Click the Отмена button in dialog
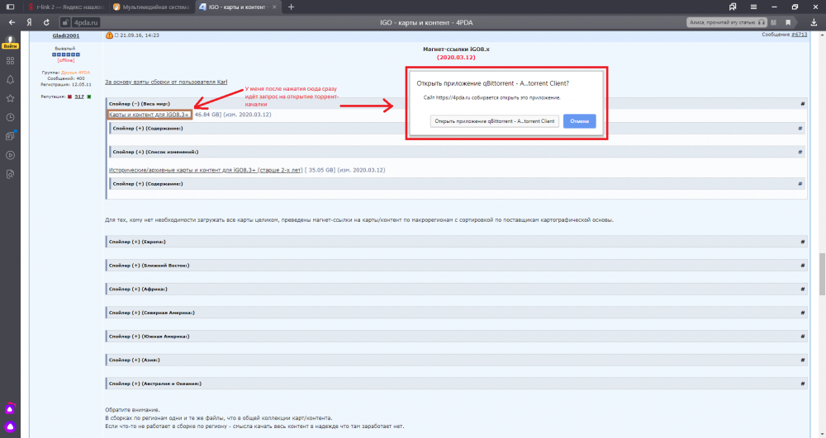Screen dimensions: 826x438 click(580, 121)
